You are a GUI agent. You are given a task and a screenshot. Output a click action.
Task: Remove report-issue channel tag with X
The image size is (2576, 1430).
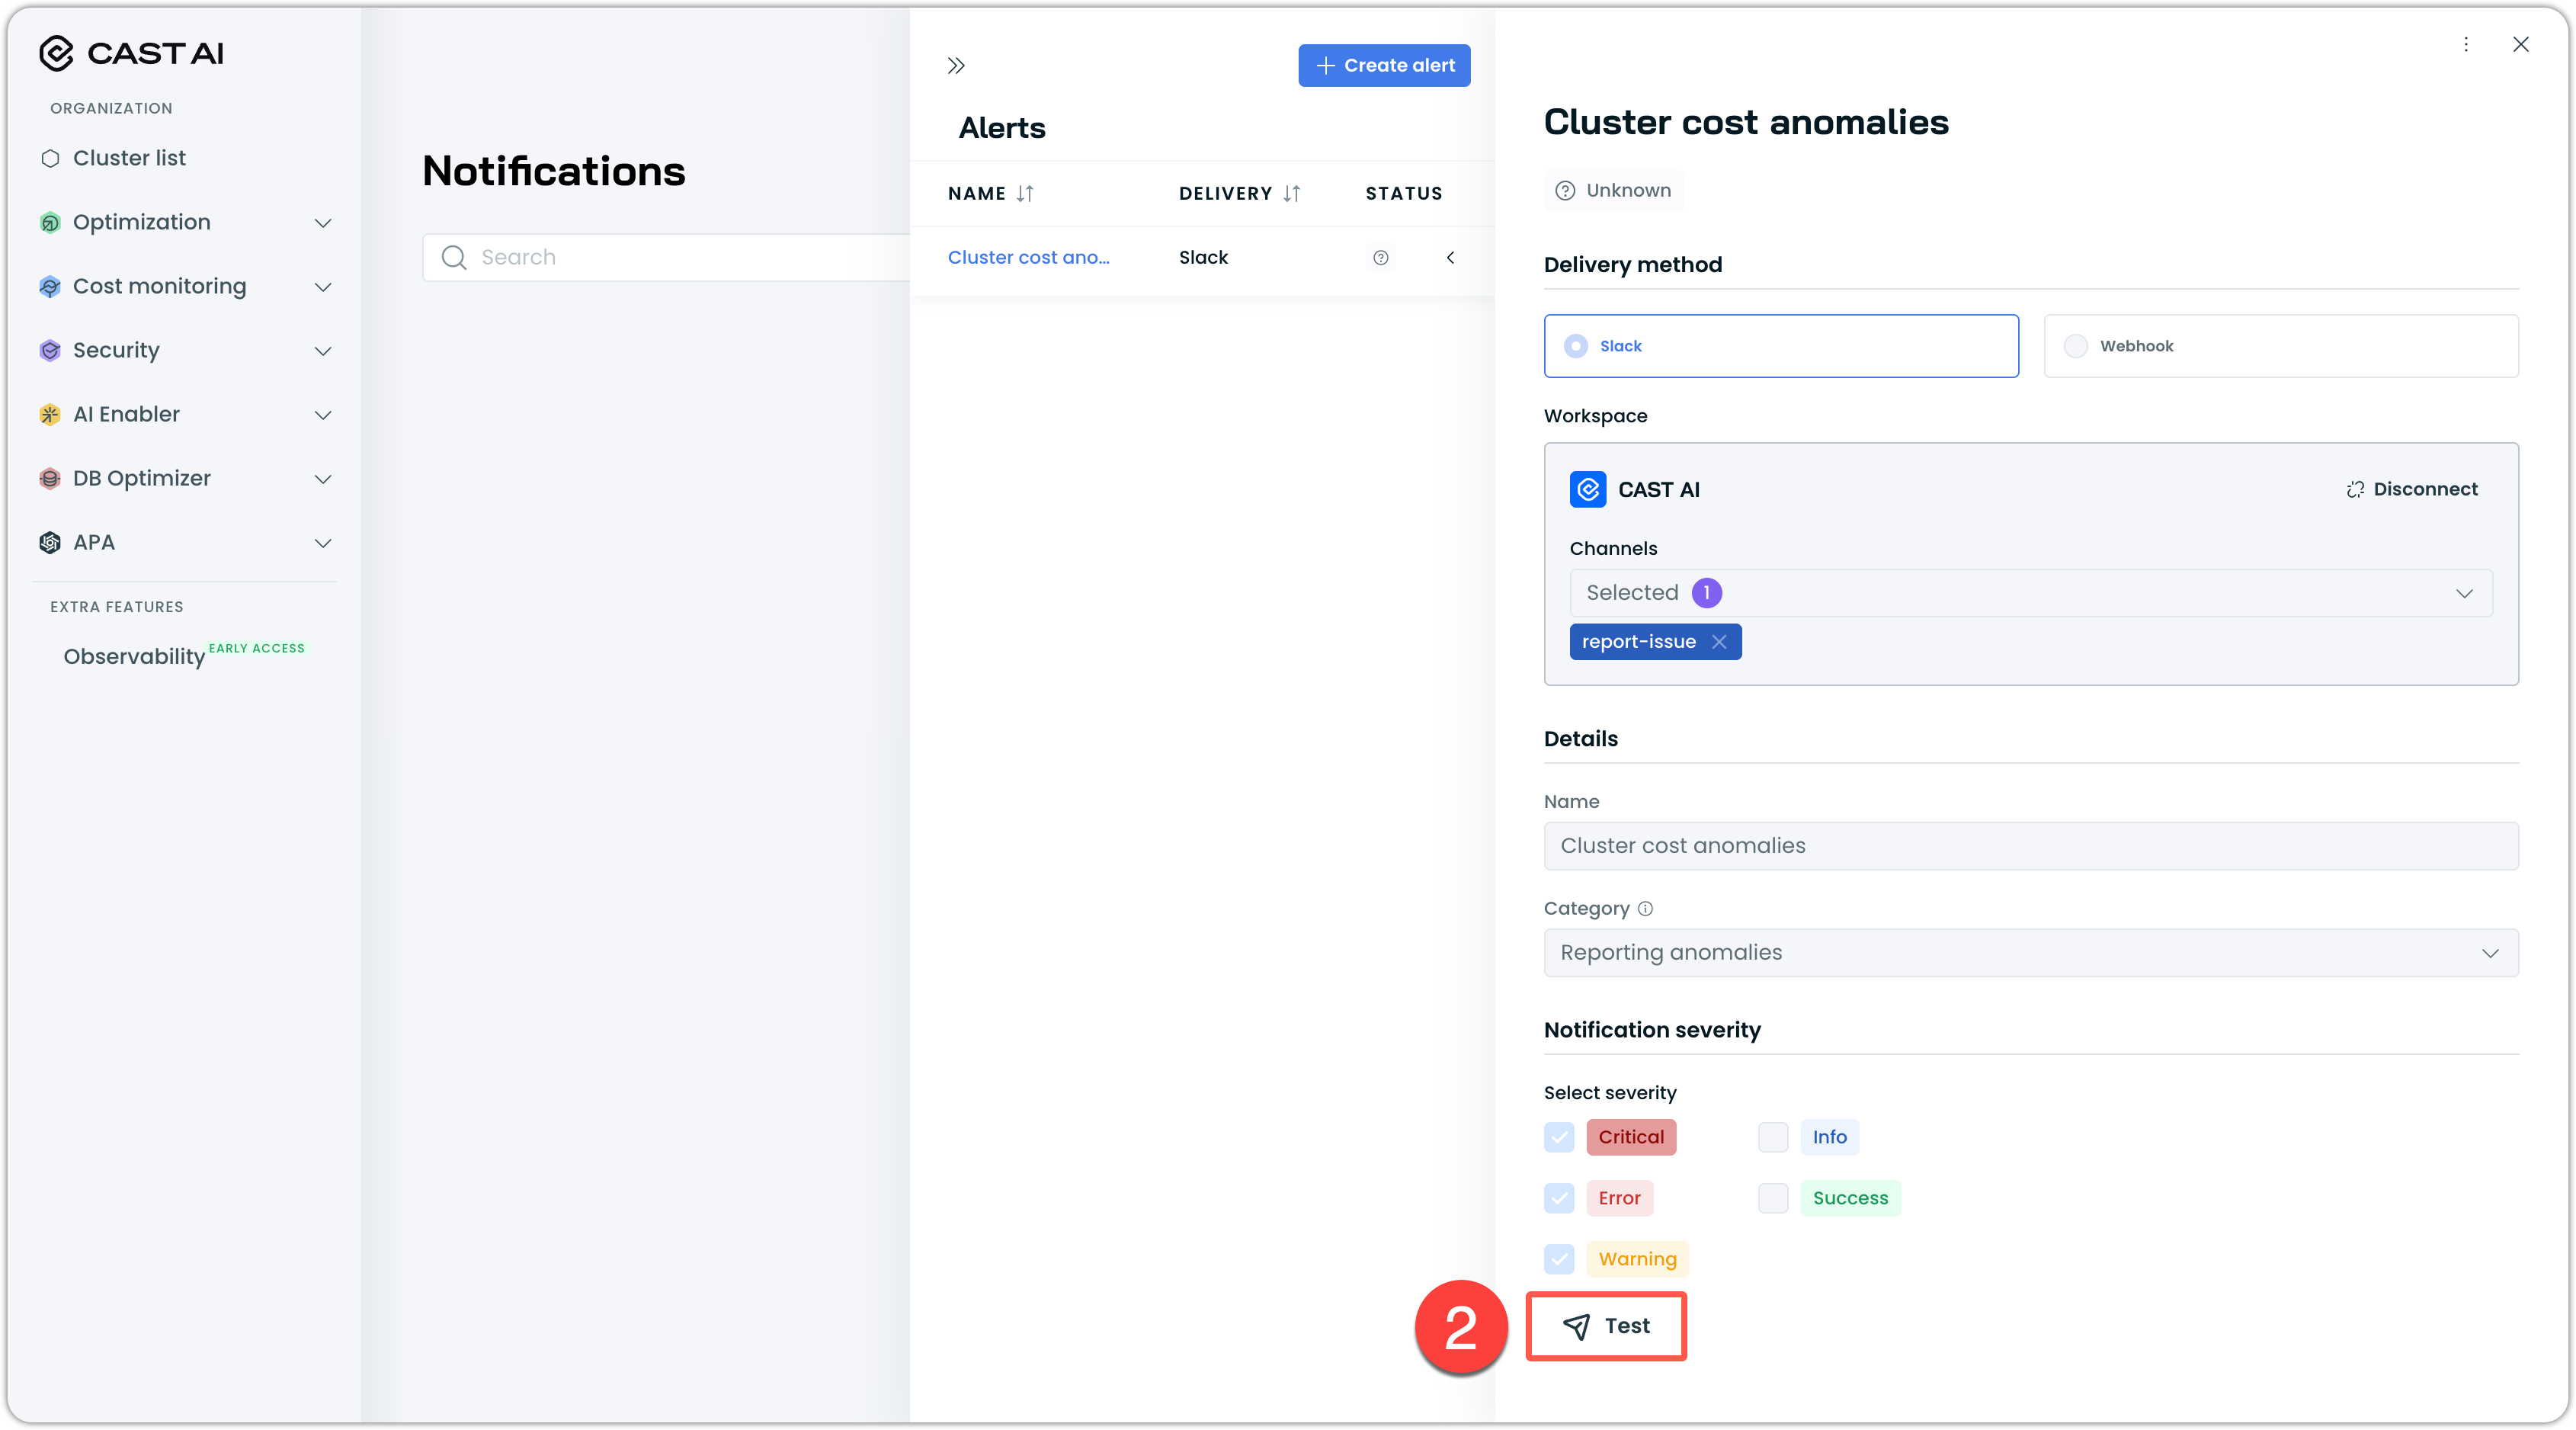click(x=1719, y=642)
